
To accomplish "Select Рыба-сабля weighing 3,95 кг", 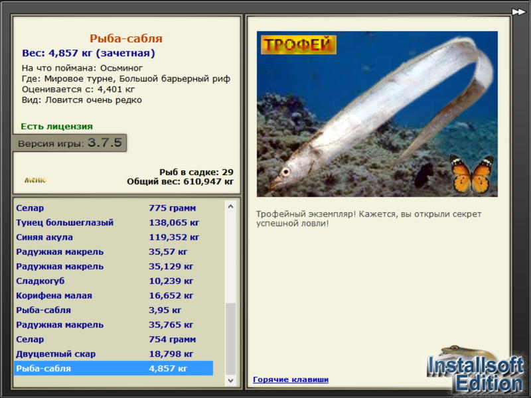I will [44, 310].
